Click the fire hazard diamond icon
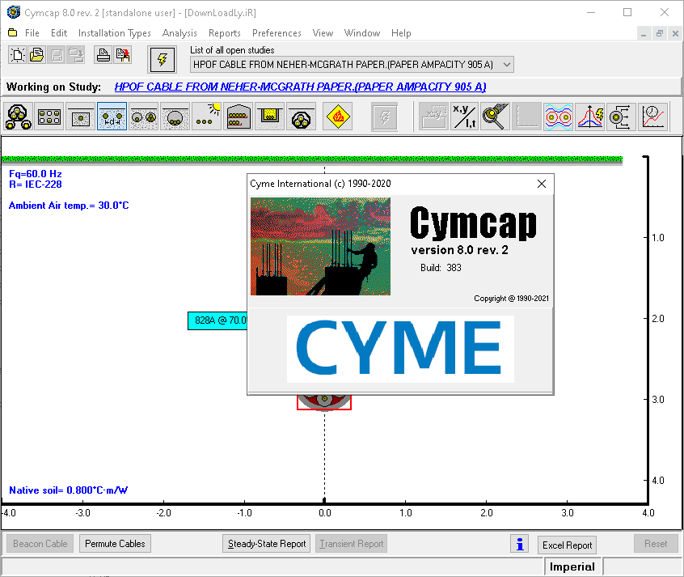This screenshot has height=577, width=684. coord(338,117)
